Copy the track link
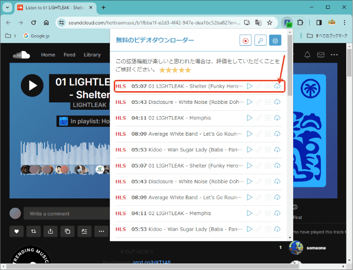Viewport: 353px width, 270px height. [68, 231]
